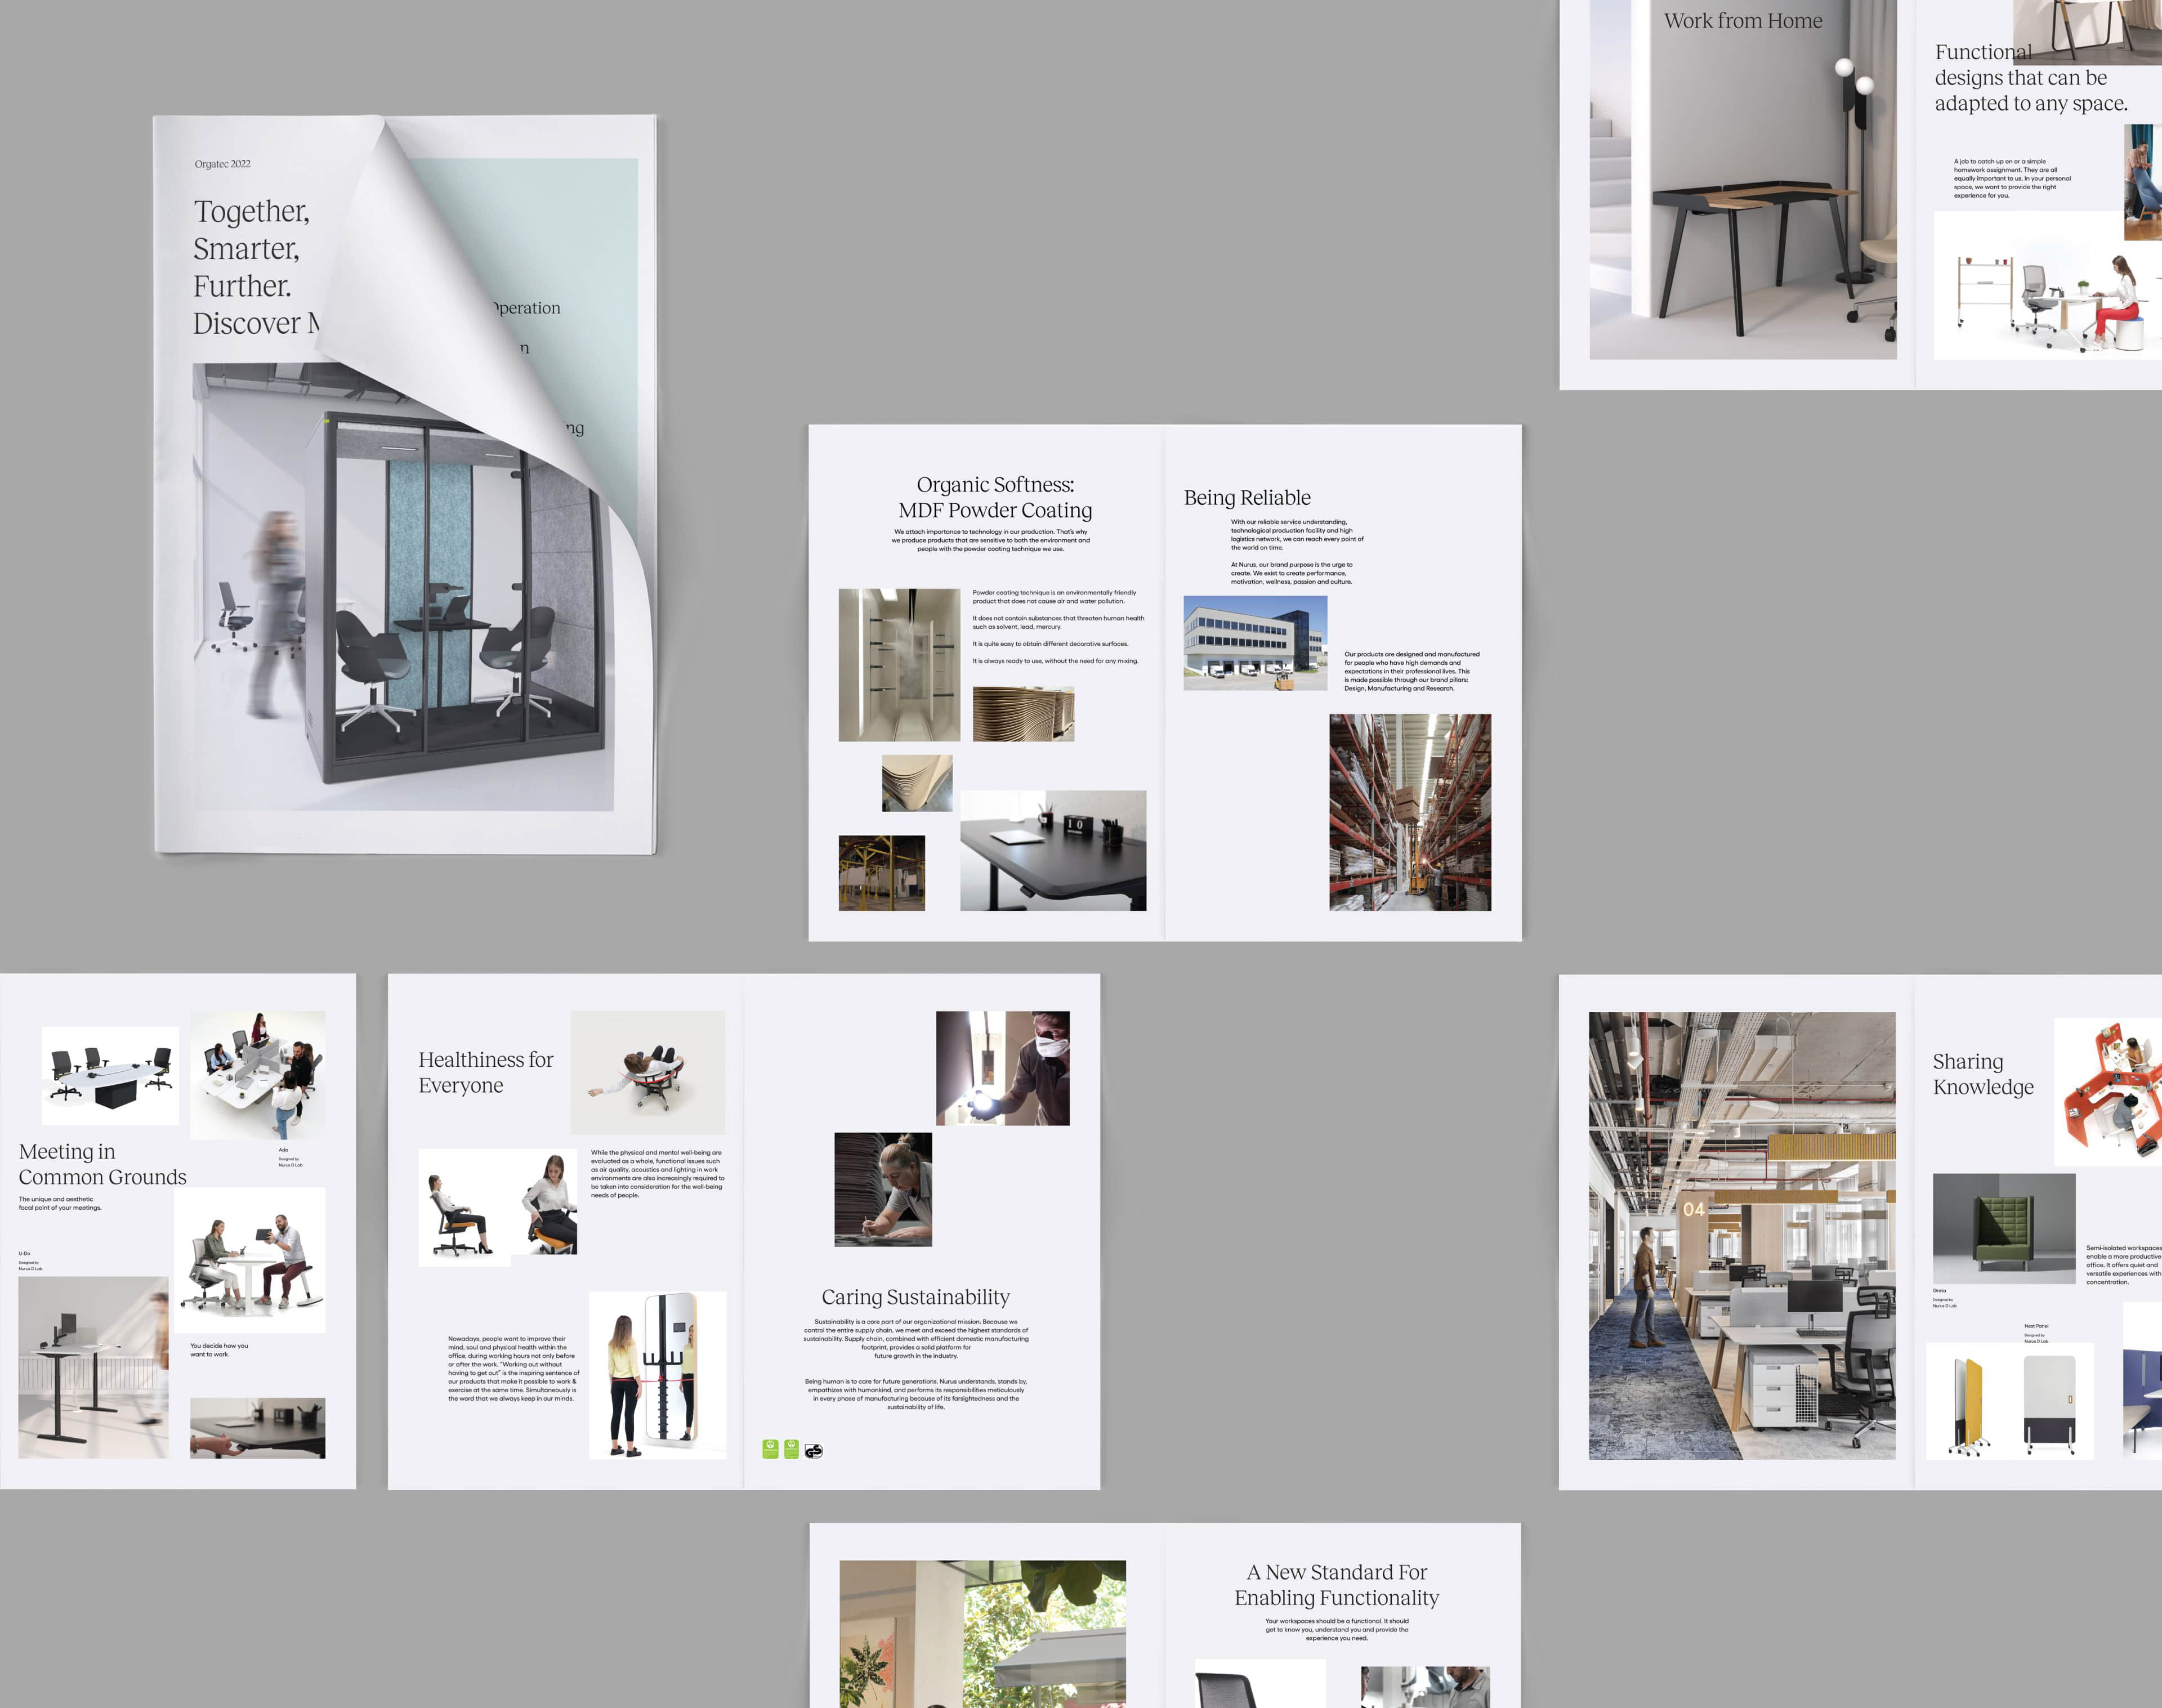The image size is (2162, 1708).
Task: Click the '04' label on office photo
Action: coord(1693,1209)
